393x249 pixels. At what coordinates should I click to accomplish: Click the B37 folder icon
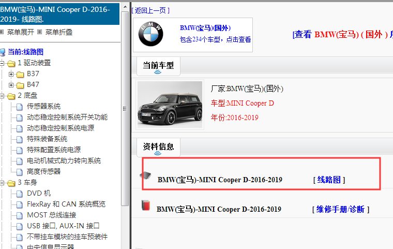point(20,75)
